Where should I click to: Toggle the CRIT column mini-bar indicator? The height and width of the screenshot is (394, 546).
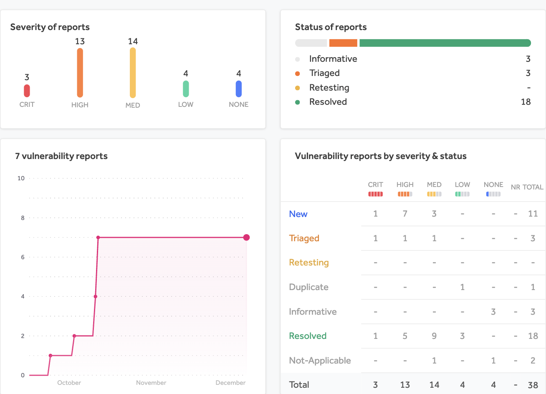[x=375, y=194]
